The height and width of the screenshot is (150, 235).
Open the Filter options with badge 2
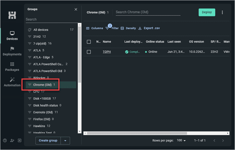coord(112,28)
